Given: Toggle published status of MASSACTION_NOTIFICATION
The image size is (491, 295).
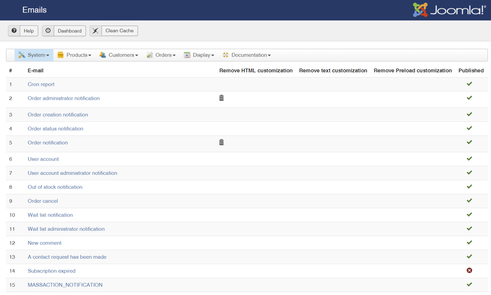Looking at the screenshot, I should [x=469, y=284].
